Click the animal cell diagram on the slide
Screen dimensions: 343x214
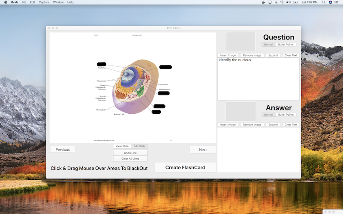click(135, 87)
